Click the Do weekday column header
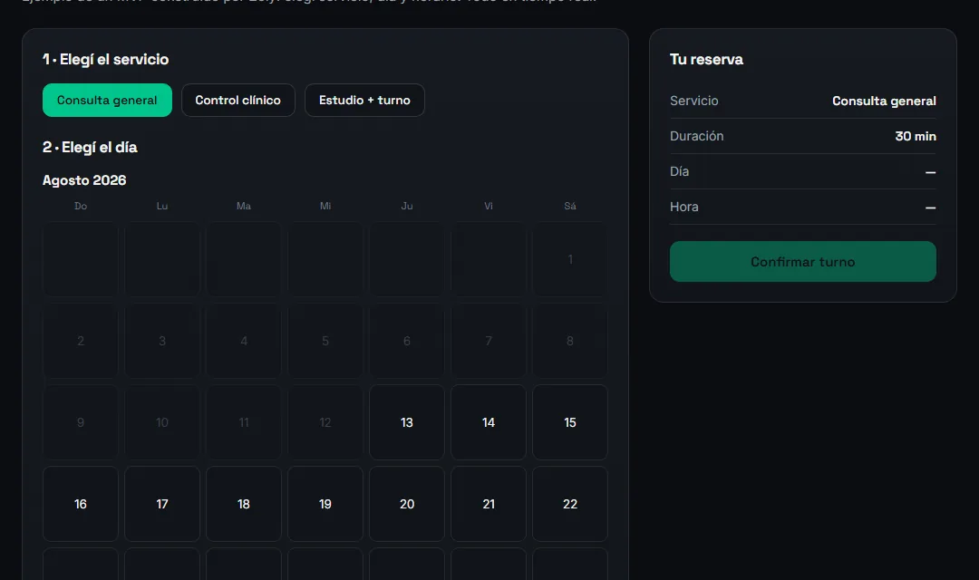The image size is (979, 580). pyautogui.click(x=81, y=206)
